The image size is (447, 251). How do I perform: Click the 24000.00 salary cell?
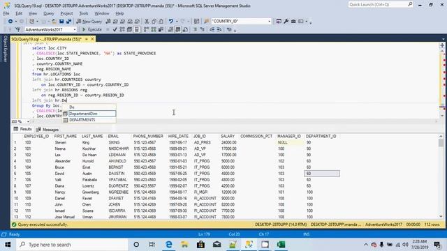click(228, 142)
